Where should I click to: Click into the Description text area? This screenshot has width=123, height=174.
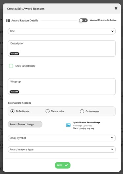(62, 48)
